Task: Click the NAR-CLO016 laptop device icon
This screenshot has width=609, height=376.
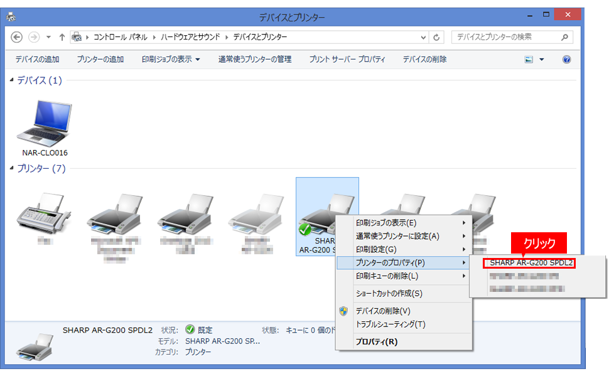Action: tap(44, 122)
